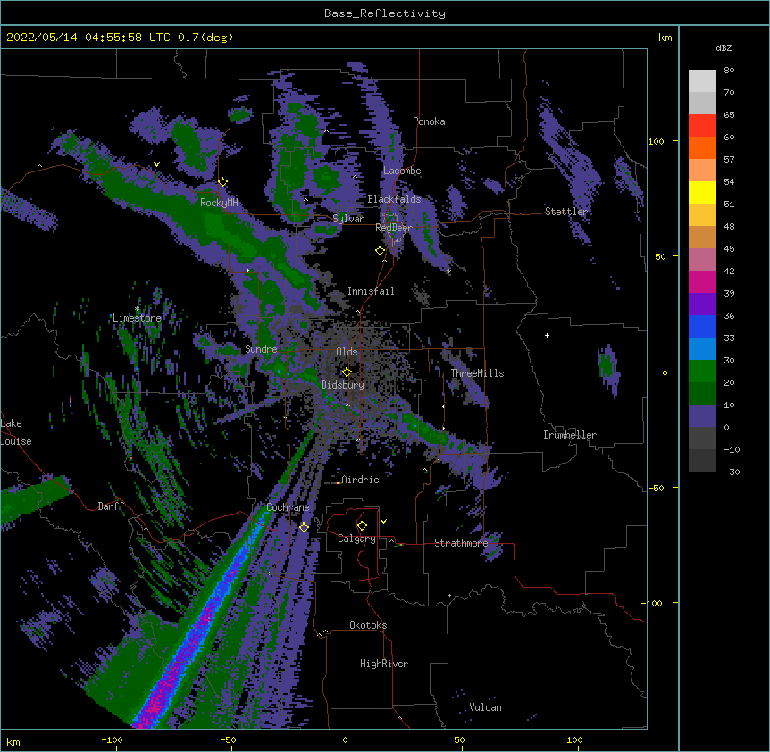The image size is (770, 752).
Task: Click the yellow V marker northwest of RockyMH
Action: pos(156,164)
